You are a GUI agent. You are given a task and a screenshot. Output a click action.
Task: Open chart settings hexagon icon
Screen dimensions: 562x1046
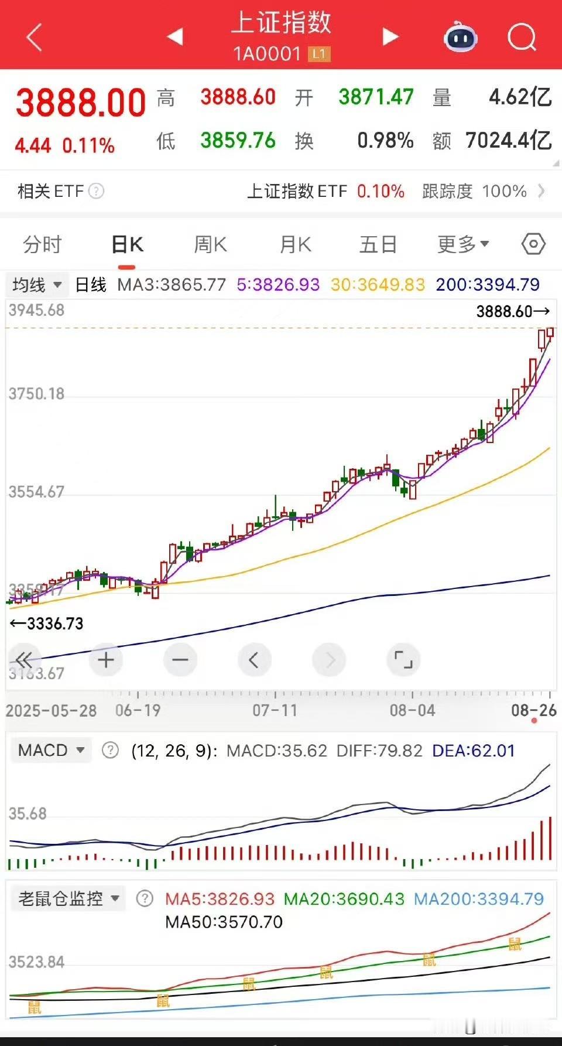533,244
